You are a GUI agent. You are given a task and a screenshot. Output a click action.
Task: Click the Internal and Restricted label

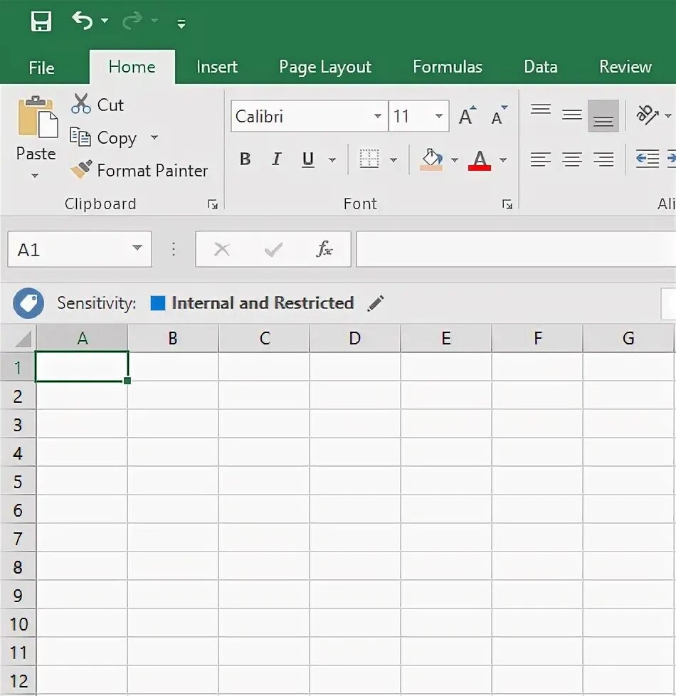[x=263, y=303]
